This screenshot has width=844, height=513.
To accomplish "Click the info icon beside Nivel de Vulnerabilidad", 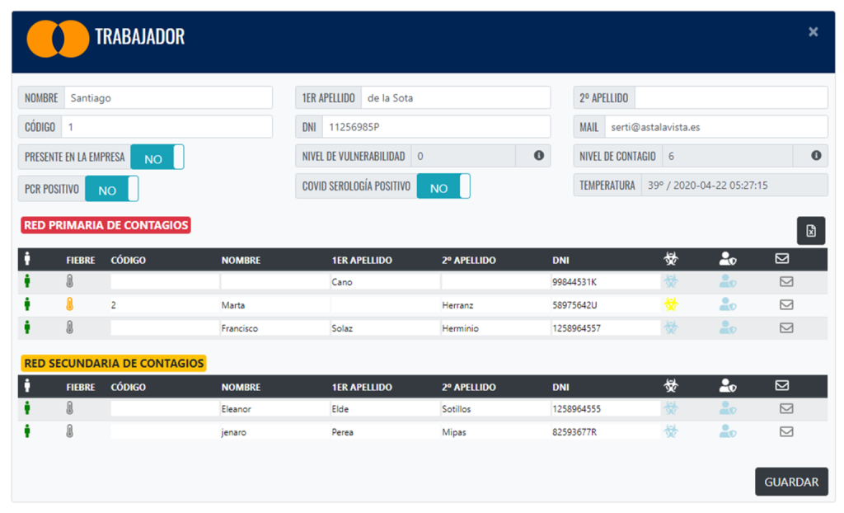I will click(538, 156).
